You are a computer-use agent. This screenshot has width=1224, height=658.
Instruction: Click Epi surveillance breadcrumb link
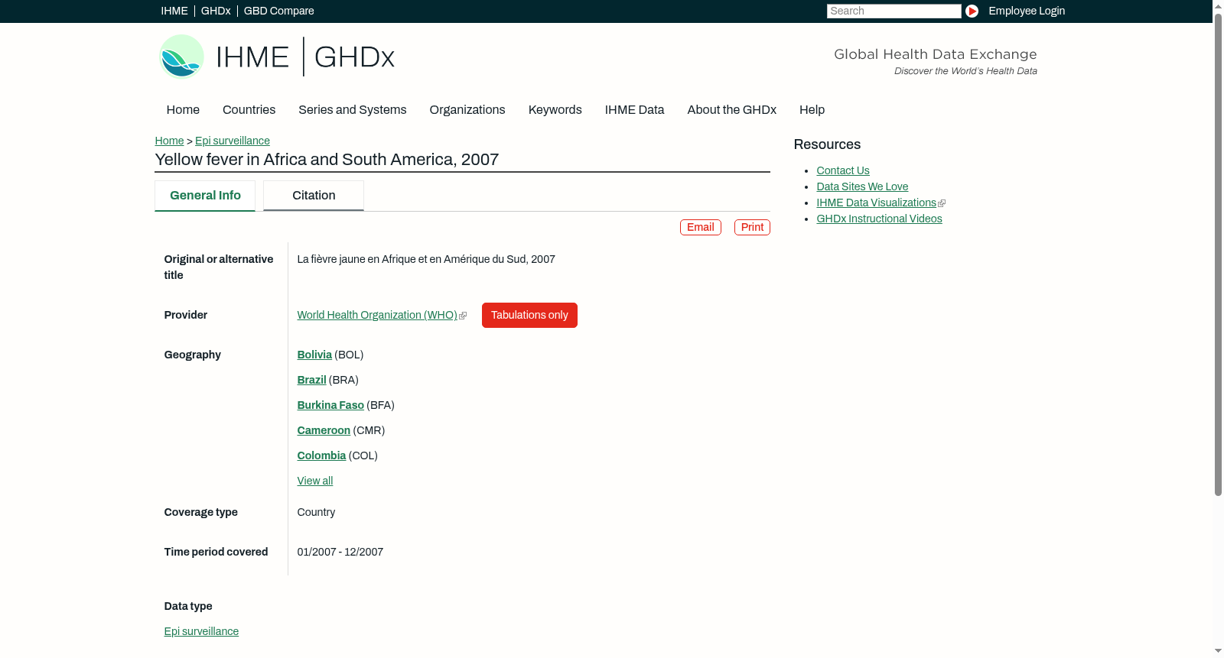click(233, 141)
